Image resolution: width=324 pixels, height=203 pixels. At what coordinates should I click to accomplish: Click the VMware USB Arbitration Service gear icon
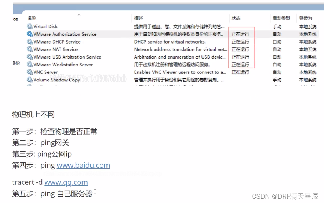(x=30, y=57)
